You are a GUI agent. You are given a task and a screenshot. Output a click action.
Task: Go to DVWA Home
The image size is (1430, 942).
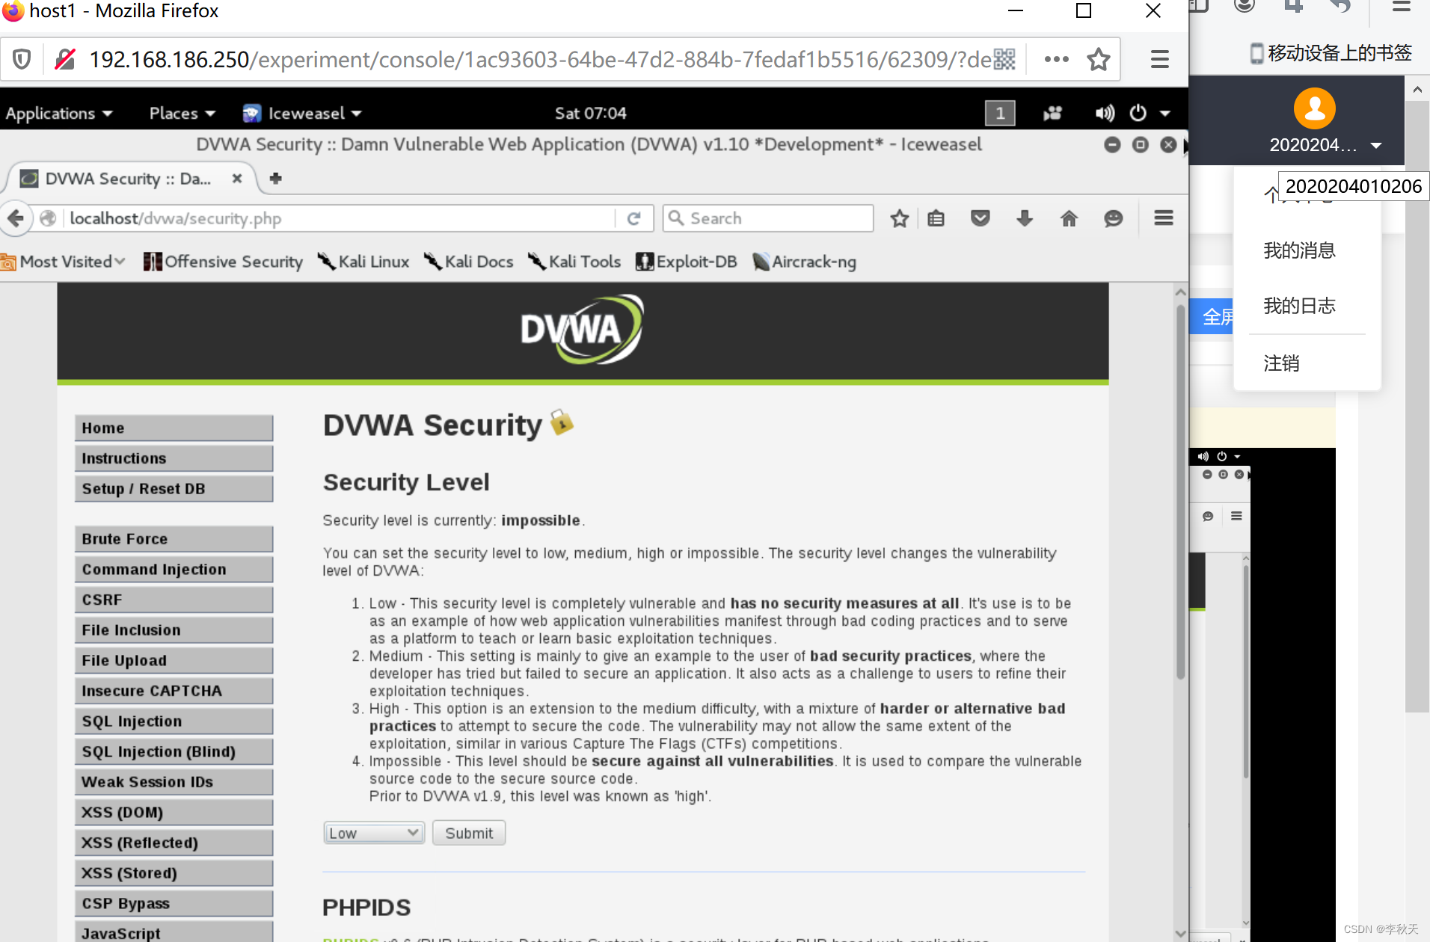174,428
